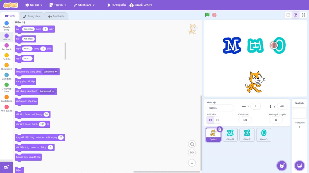Switch to the small stage layout
This screenshot has height=173, width=309.
[x=288, y=15]
